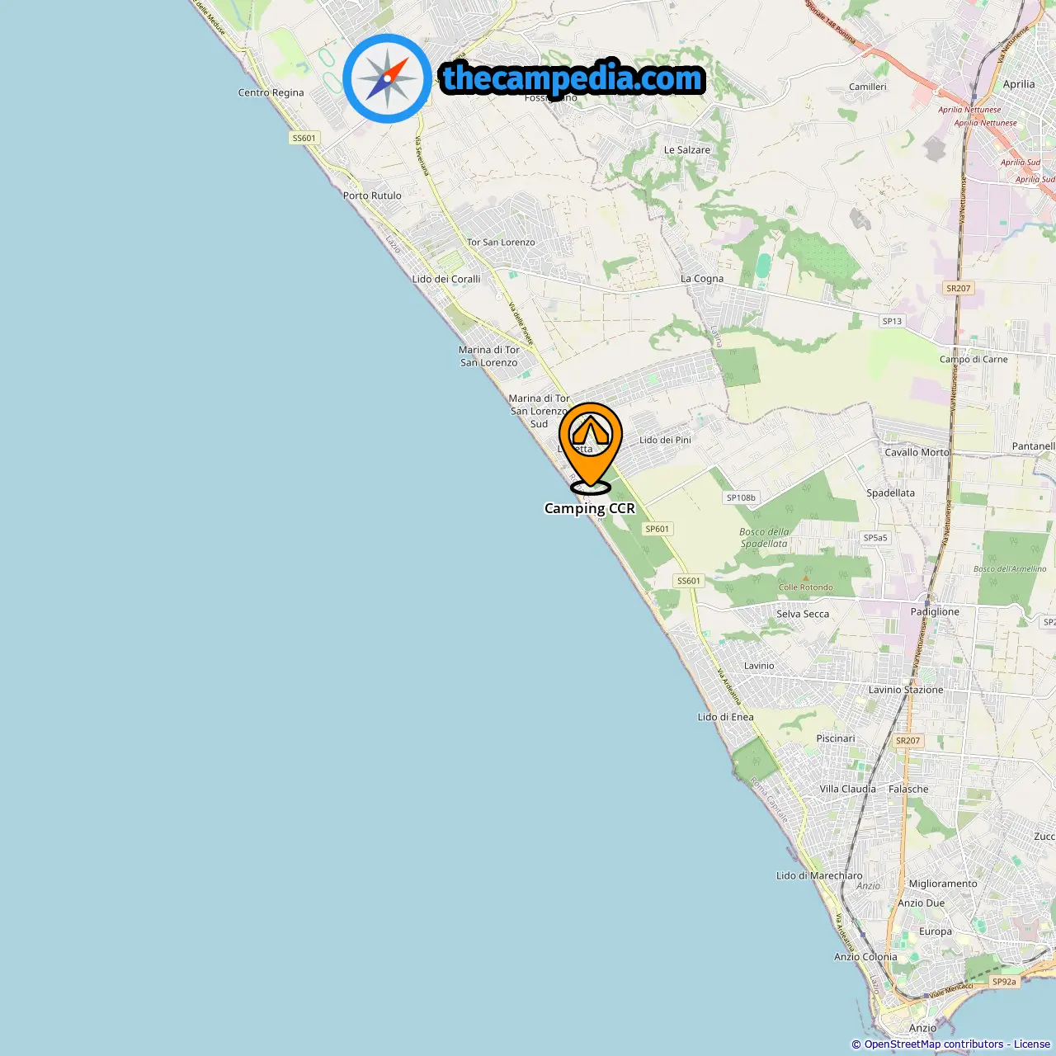Click the SP5a5 road shield
The height and width of the screenshot is (1056, 1056).
[x=875, y=537]
